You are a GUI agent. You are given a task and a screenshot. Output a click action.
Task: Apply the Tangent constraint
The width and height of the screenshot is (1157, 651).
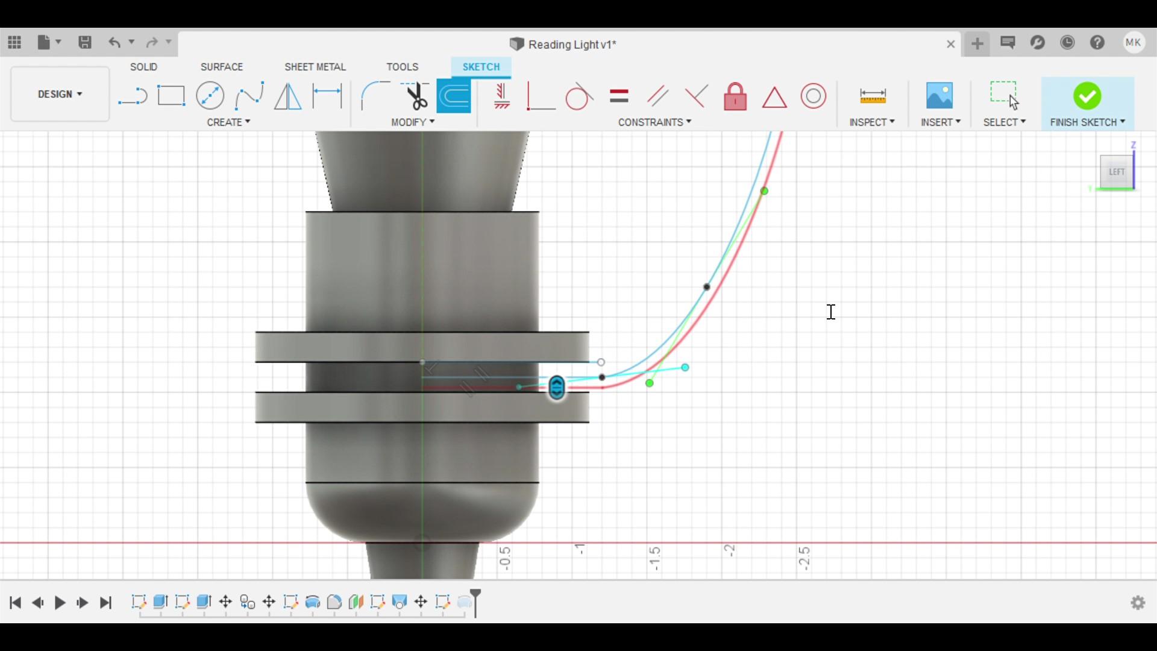(x=578, y=96)
